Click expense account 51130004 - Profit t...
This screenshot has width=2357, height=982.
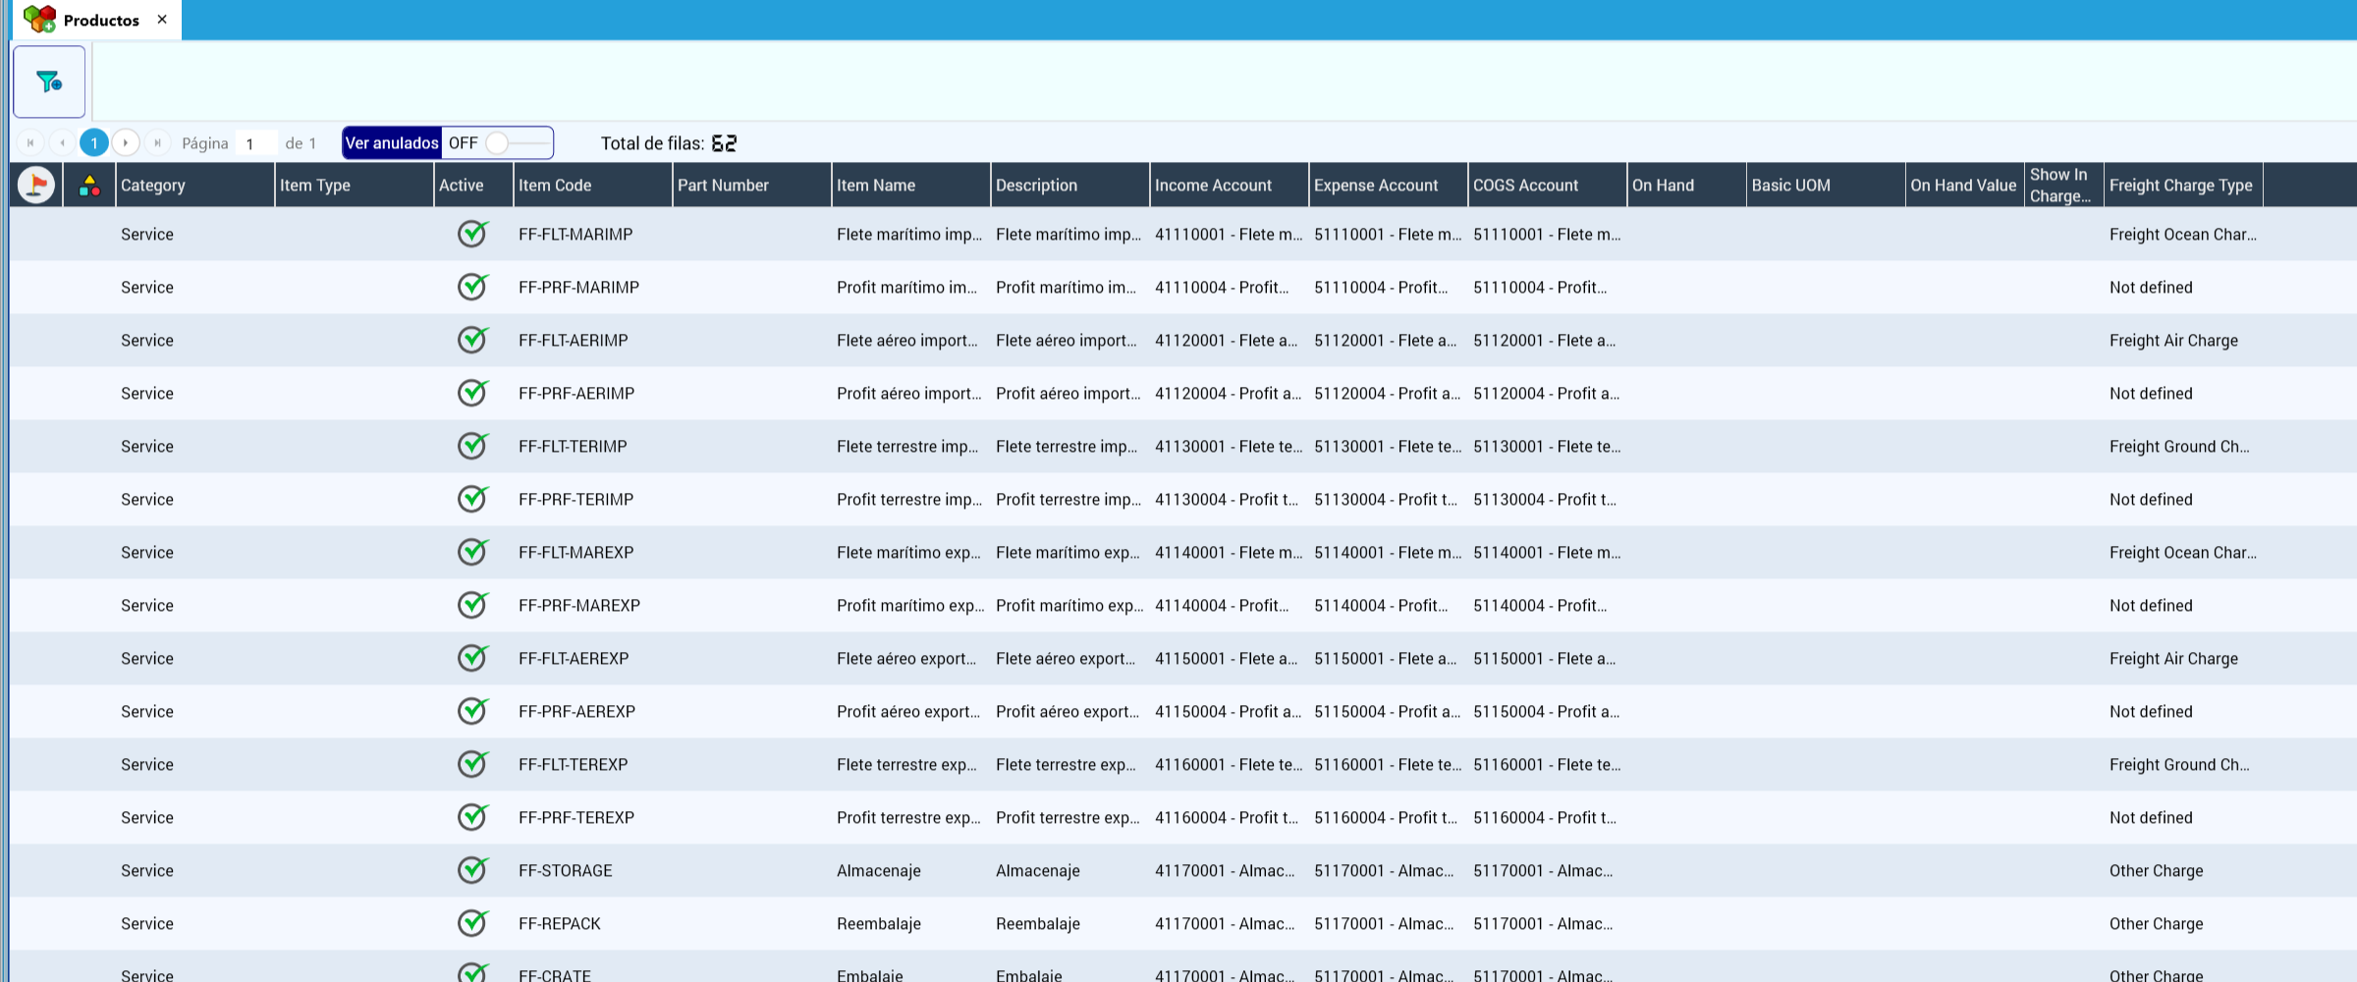click(1386, 499)
